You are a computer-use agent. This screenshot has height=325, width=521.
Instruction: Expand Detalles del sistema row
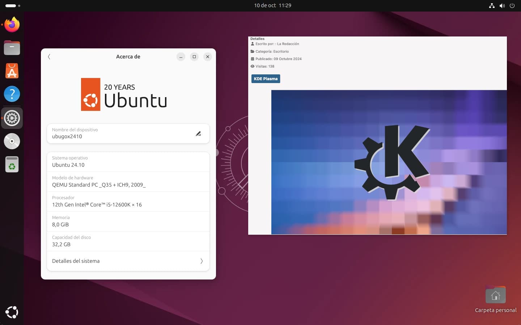128,261
